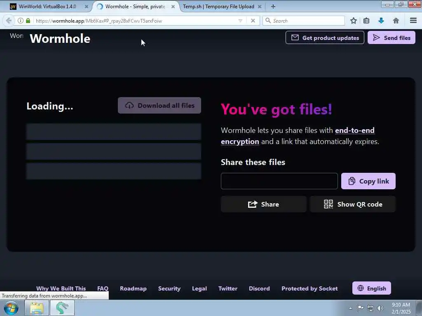Image resolution: width=422 pixels, height=316 pixels.
Task: Open site information icon in address bar
Action: point(21,21)
